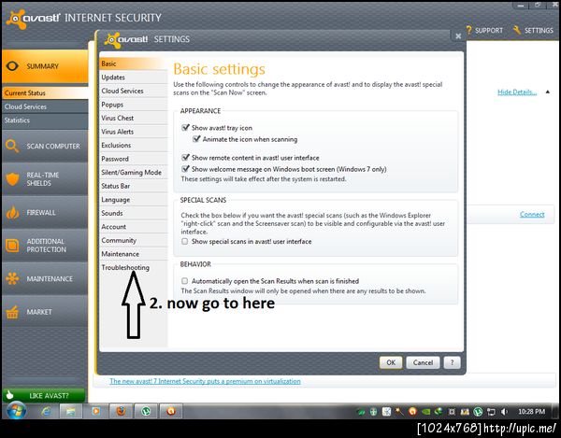The width and height of the screenshot is (561, 438).
Task: Open the Updates settings page
Action: [133, 78]
